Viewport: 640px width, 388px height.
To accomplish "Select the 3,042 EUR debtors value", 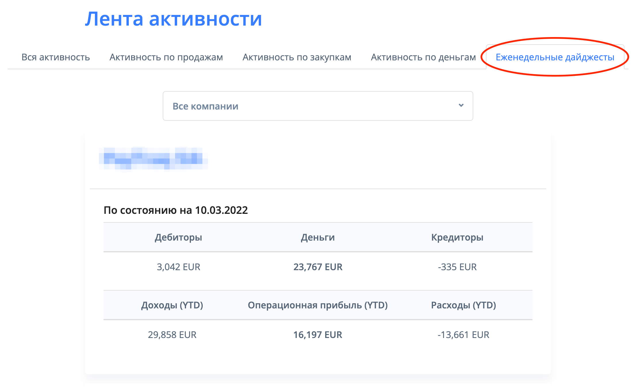I will point(178,267).
